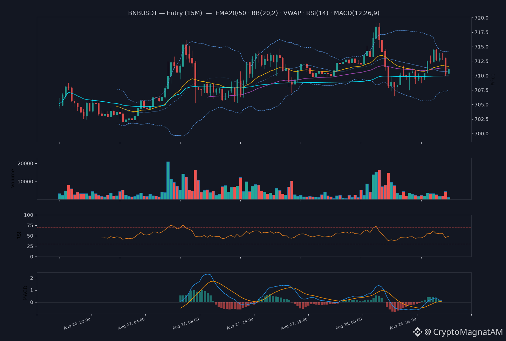Click the Aug 27, 04:00 time label
This screenshot has width=506, height=341.
(x=131, y=323)
